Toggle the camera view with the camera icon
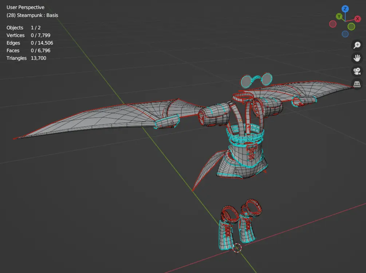Image resolution: width=366 pixels, height=273 pixels. coord(357,71)
